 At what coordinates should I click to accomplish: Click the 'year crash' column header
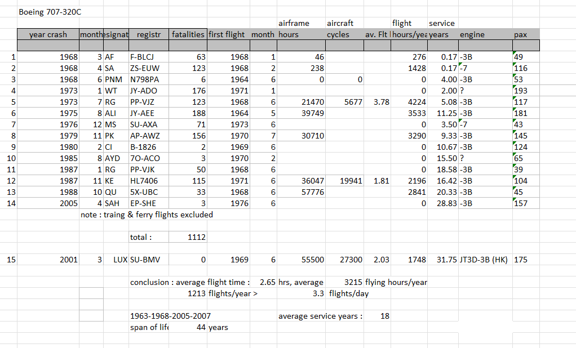[x=48, y=34]
